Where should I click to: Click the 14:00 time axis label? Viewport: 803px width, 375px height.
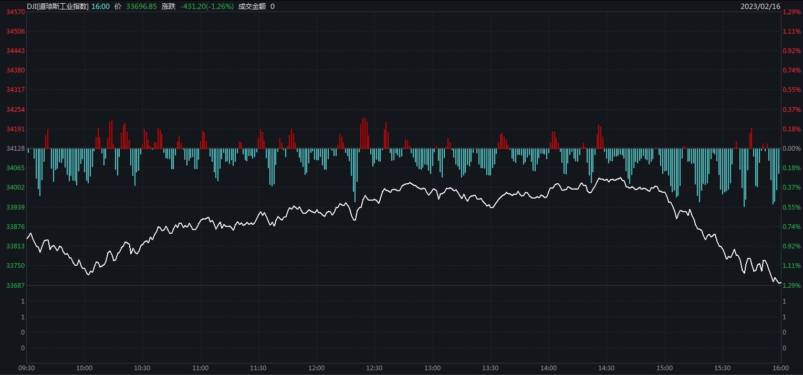point(548,368)
